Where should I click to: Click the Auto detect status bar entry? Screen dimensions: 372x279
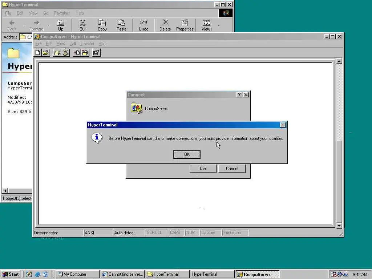pos(129,233)
